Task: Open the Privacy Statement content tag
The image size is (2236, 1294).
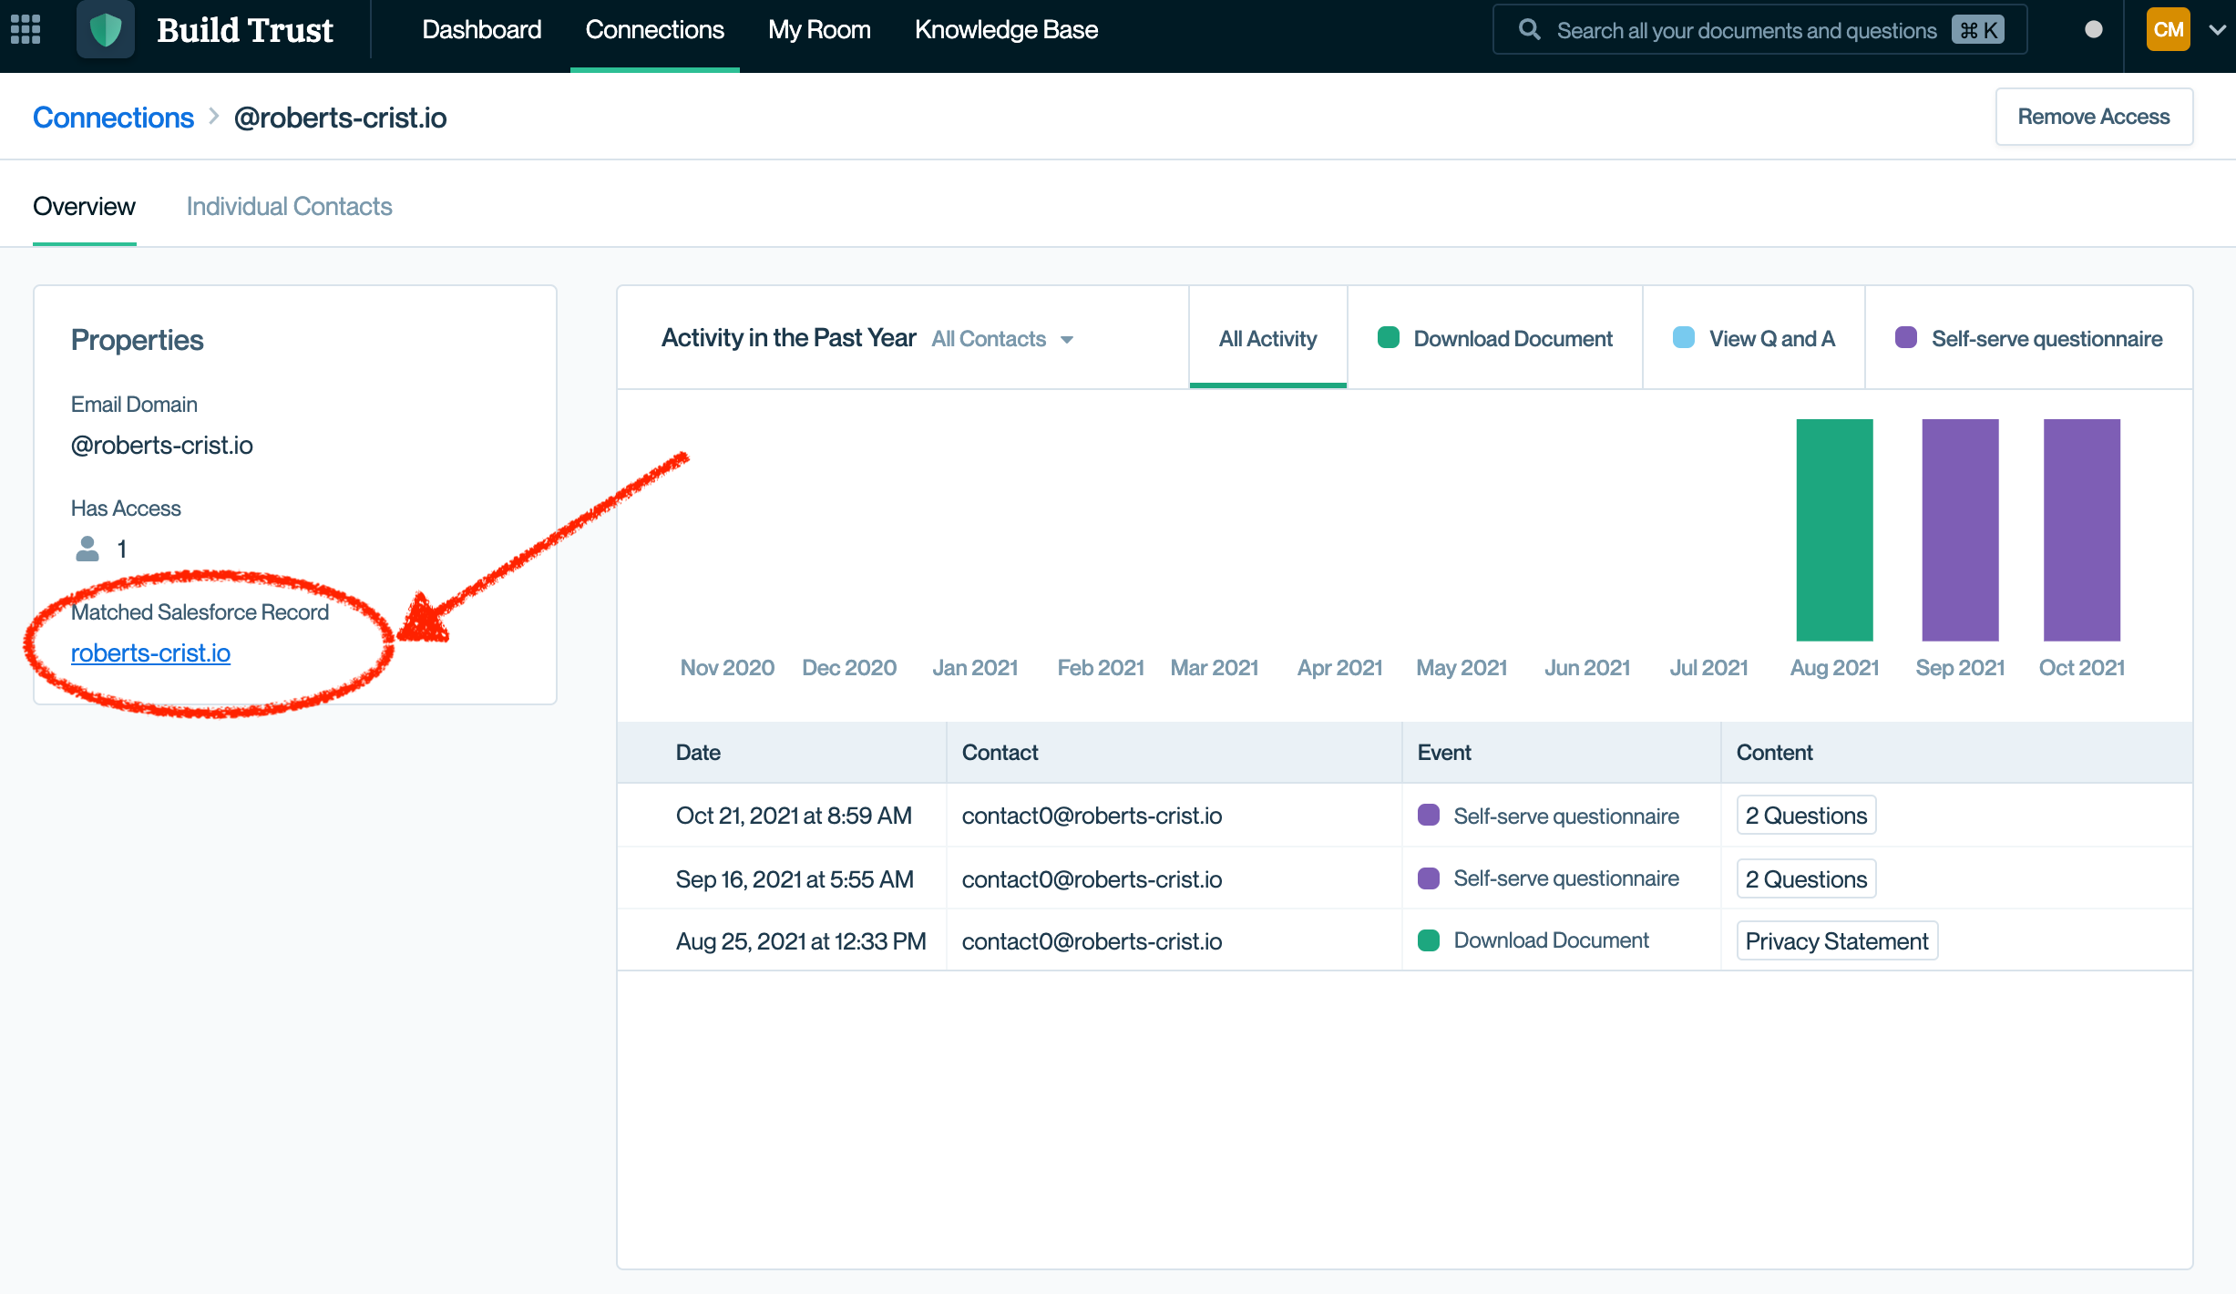Action: [1837, 941]
